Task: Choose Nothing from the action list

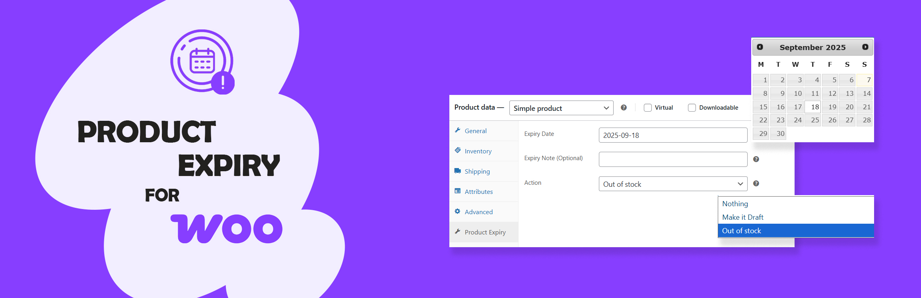Action: 796,204
